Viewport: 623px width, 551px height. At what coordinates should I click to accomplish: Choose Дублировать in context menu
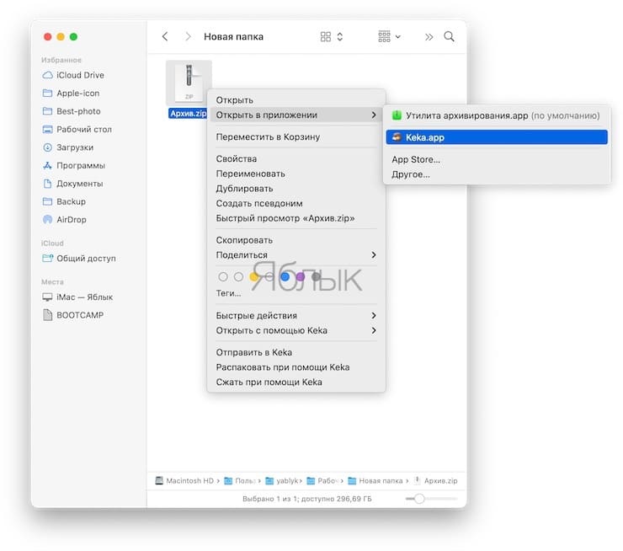(x=296, y=189)
